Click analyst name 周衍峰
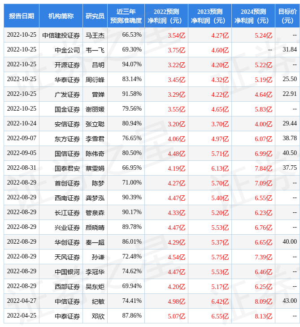Viewport: 300px width, 327px height. 95,80
